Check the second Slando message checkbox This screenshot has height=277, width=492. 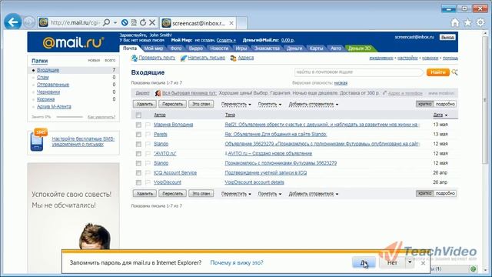[138, 163]
